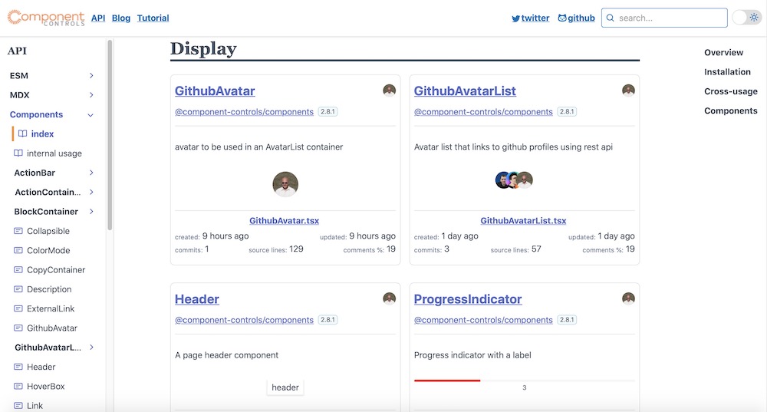Expand the ActionBar tree item
Screen dimensions: 767x412
pyautogui.click(x=91, y=173)
